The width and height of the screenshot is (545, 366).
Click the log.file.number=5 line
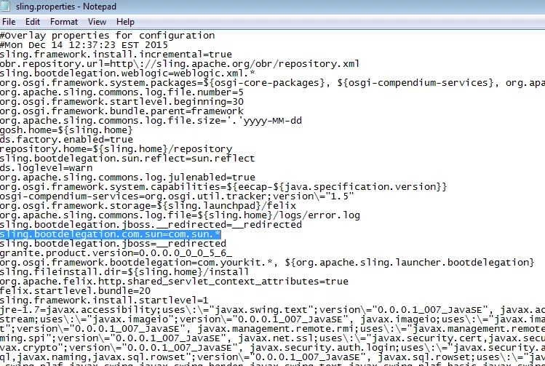click(122, 92)
